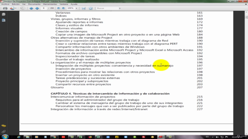This screenshot has height=139, width=248.
Task: Click the collaborate/email icon next to Print
Action: tap(12, 8)
